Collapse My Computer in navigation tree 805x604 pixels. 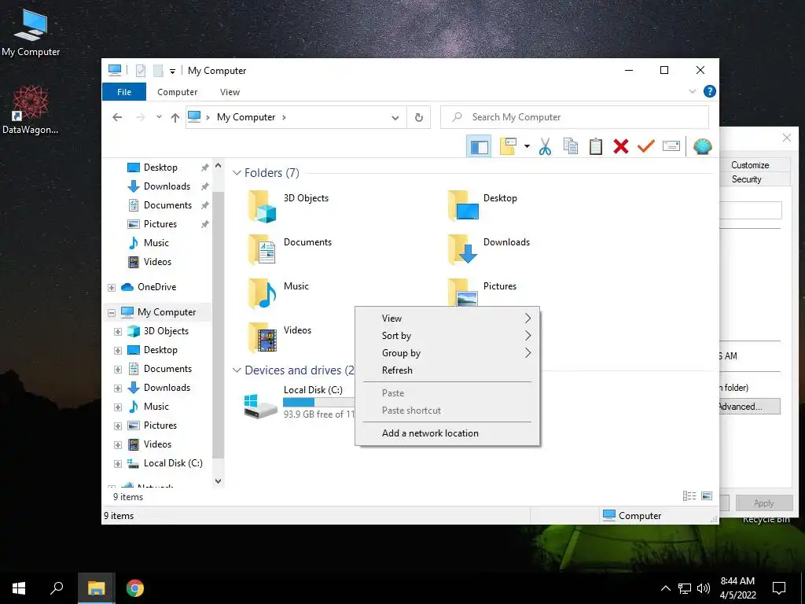click(112, 312)
